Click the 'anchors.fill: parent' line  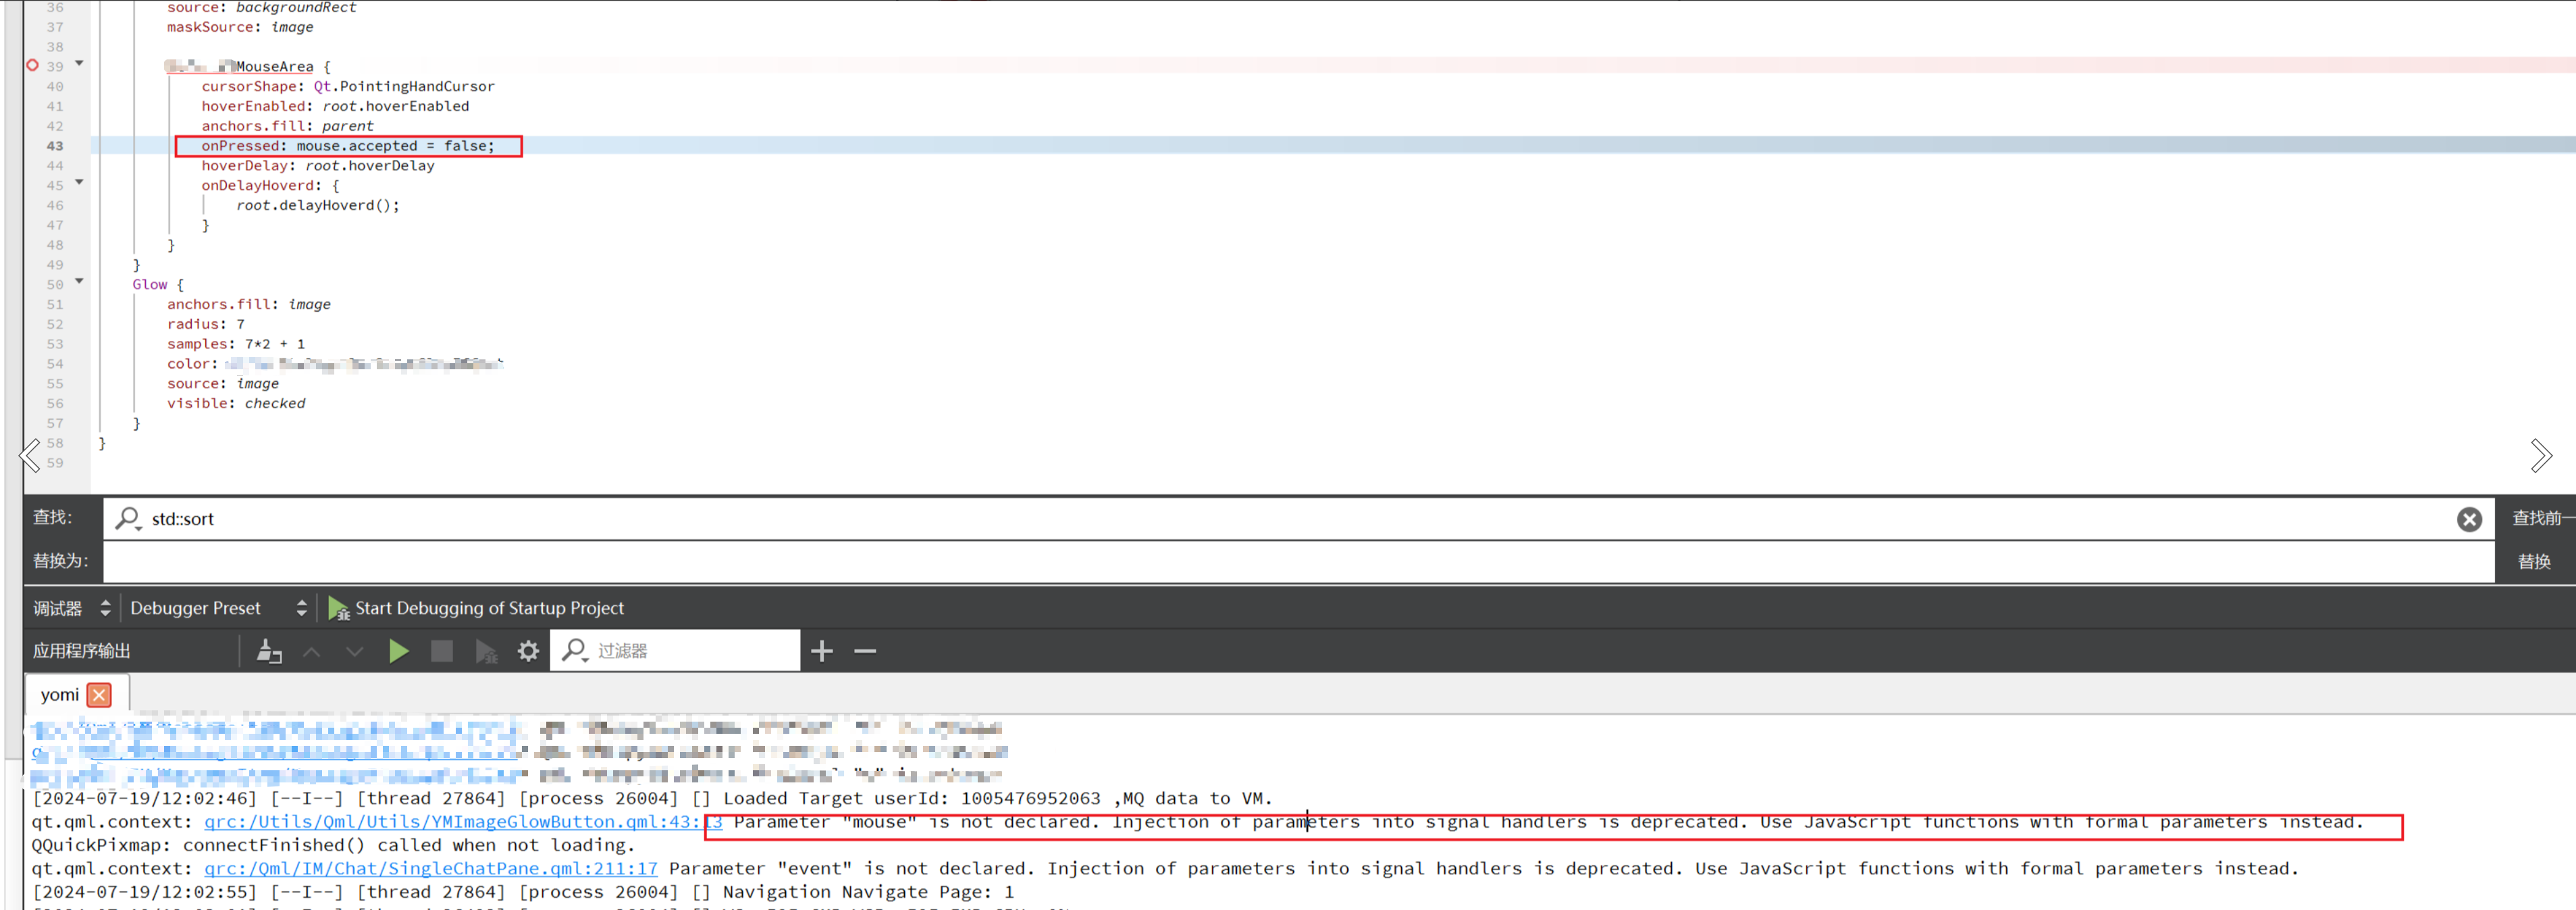287,126
